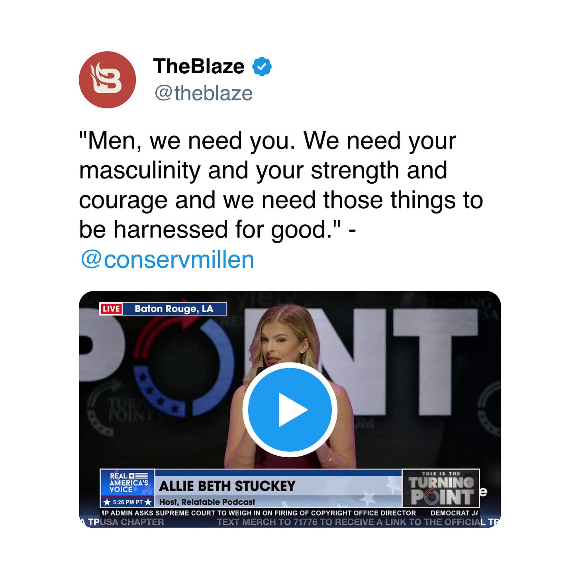The image size is (580, 580).
Task: Play the video with blue play button
Action: coord(290,410)
